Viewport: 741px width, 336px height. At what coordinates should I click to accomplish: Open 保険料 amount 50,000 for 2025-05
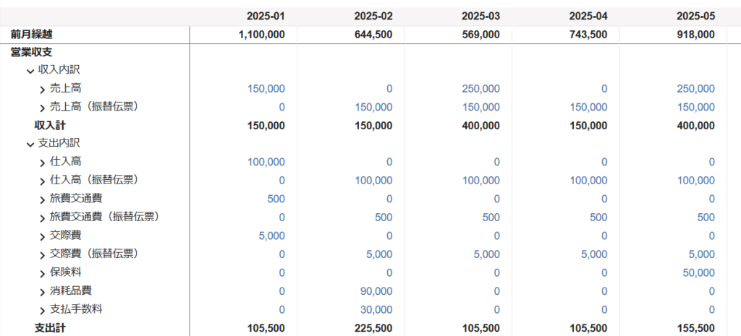[699, 272]
